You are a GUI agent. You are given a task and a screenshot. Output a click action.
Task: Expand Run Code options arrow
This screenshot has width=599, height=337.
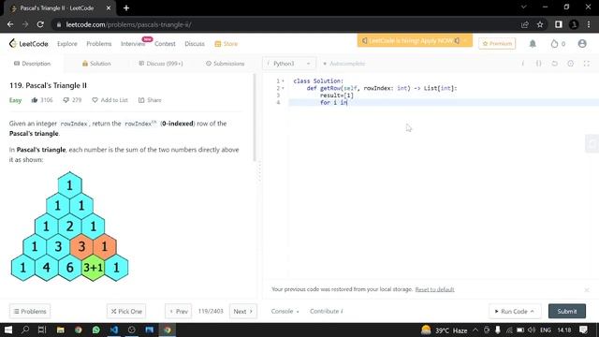(x=533, y=312)
